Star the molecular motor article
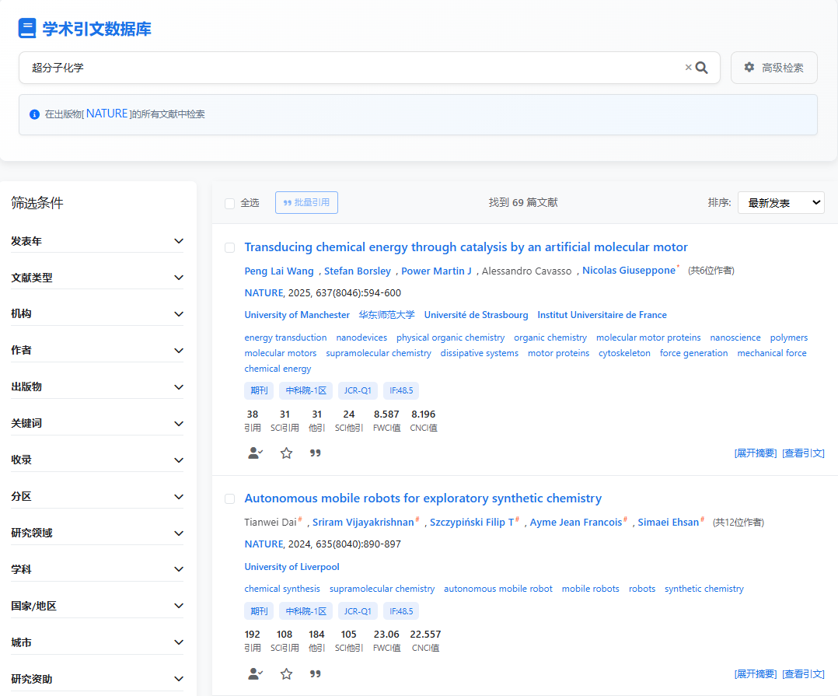This screenshot has width=838, height=696. click(286, 453)
